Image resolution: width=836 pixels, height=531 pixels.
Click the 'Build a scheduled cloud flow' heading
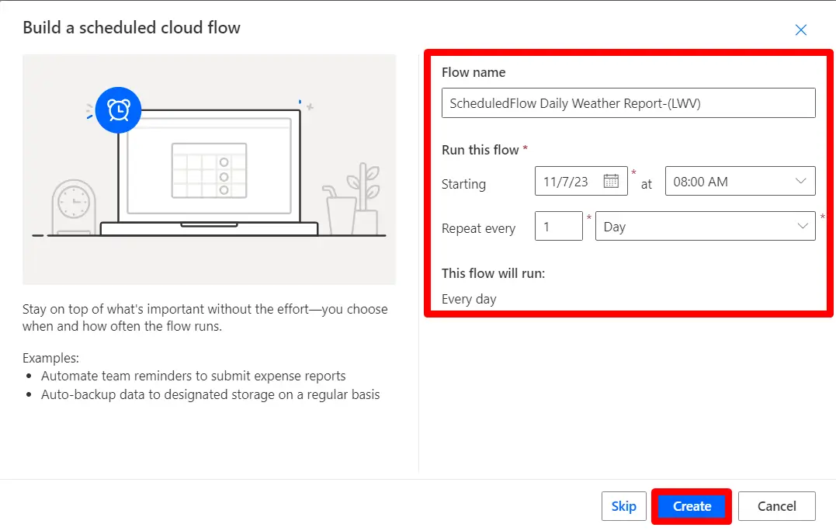tap(132, 28)
